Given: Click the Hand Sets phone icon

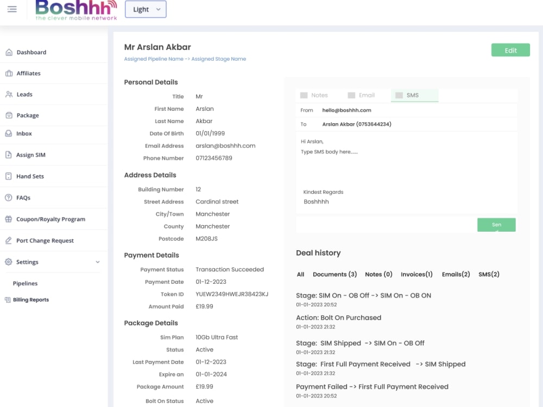Looking at the screenshot, I should [x=9, y=176].
